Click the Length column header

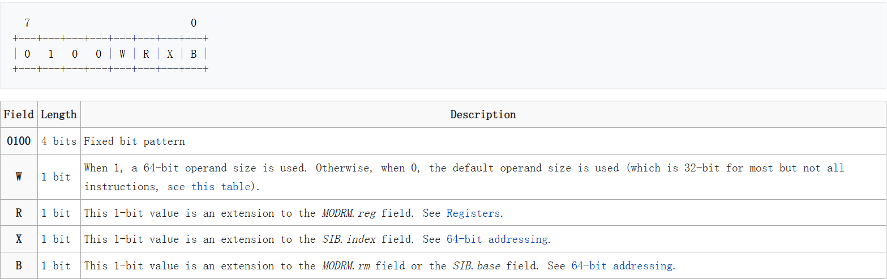[59, 114]
